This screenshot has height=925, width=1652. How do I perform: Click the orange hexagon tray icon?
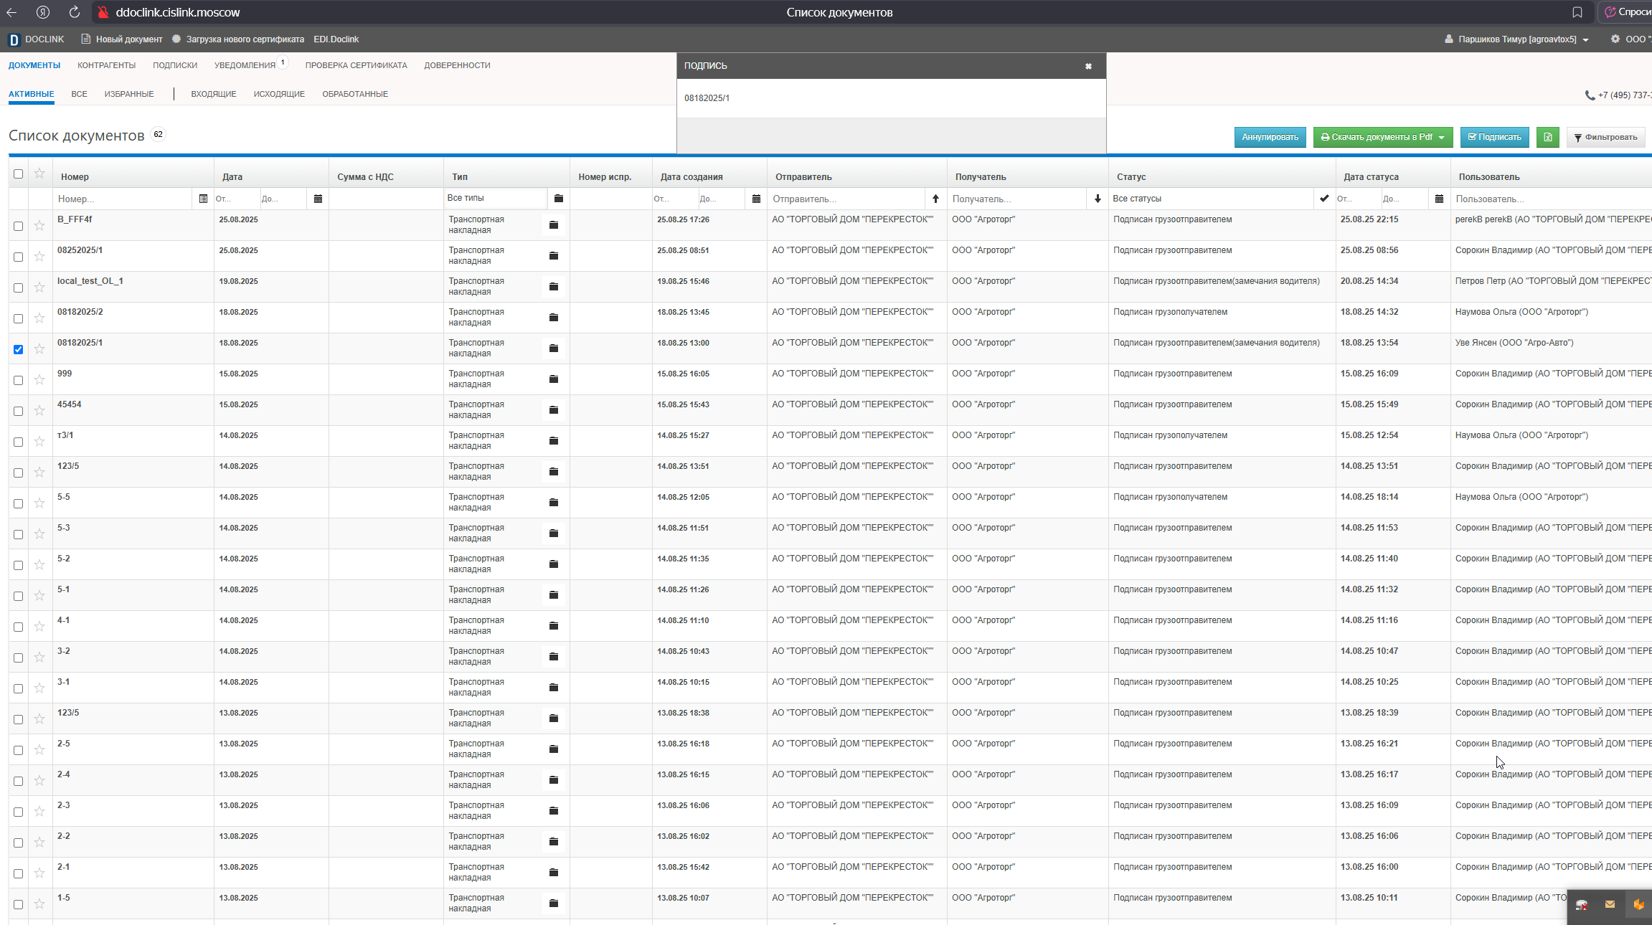click(x=1638, y=904)
